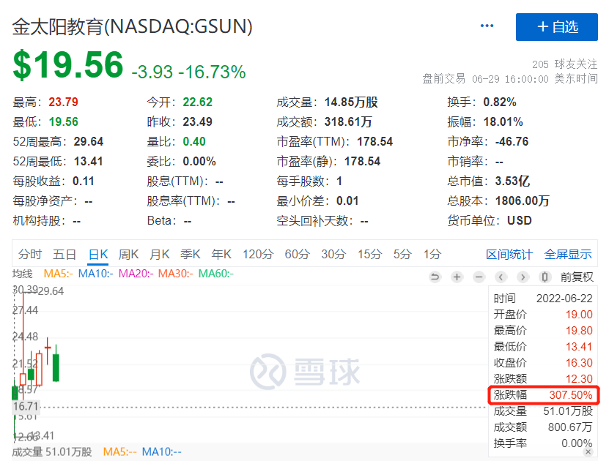Click the reset chart undo icon
609x461 pixels.
click(x=435, y=277)
